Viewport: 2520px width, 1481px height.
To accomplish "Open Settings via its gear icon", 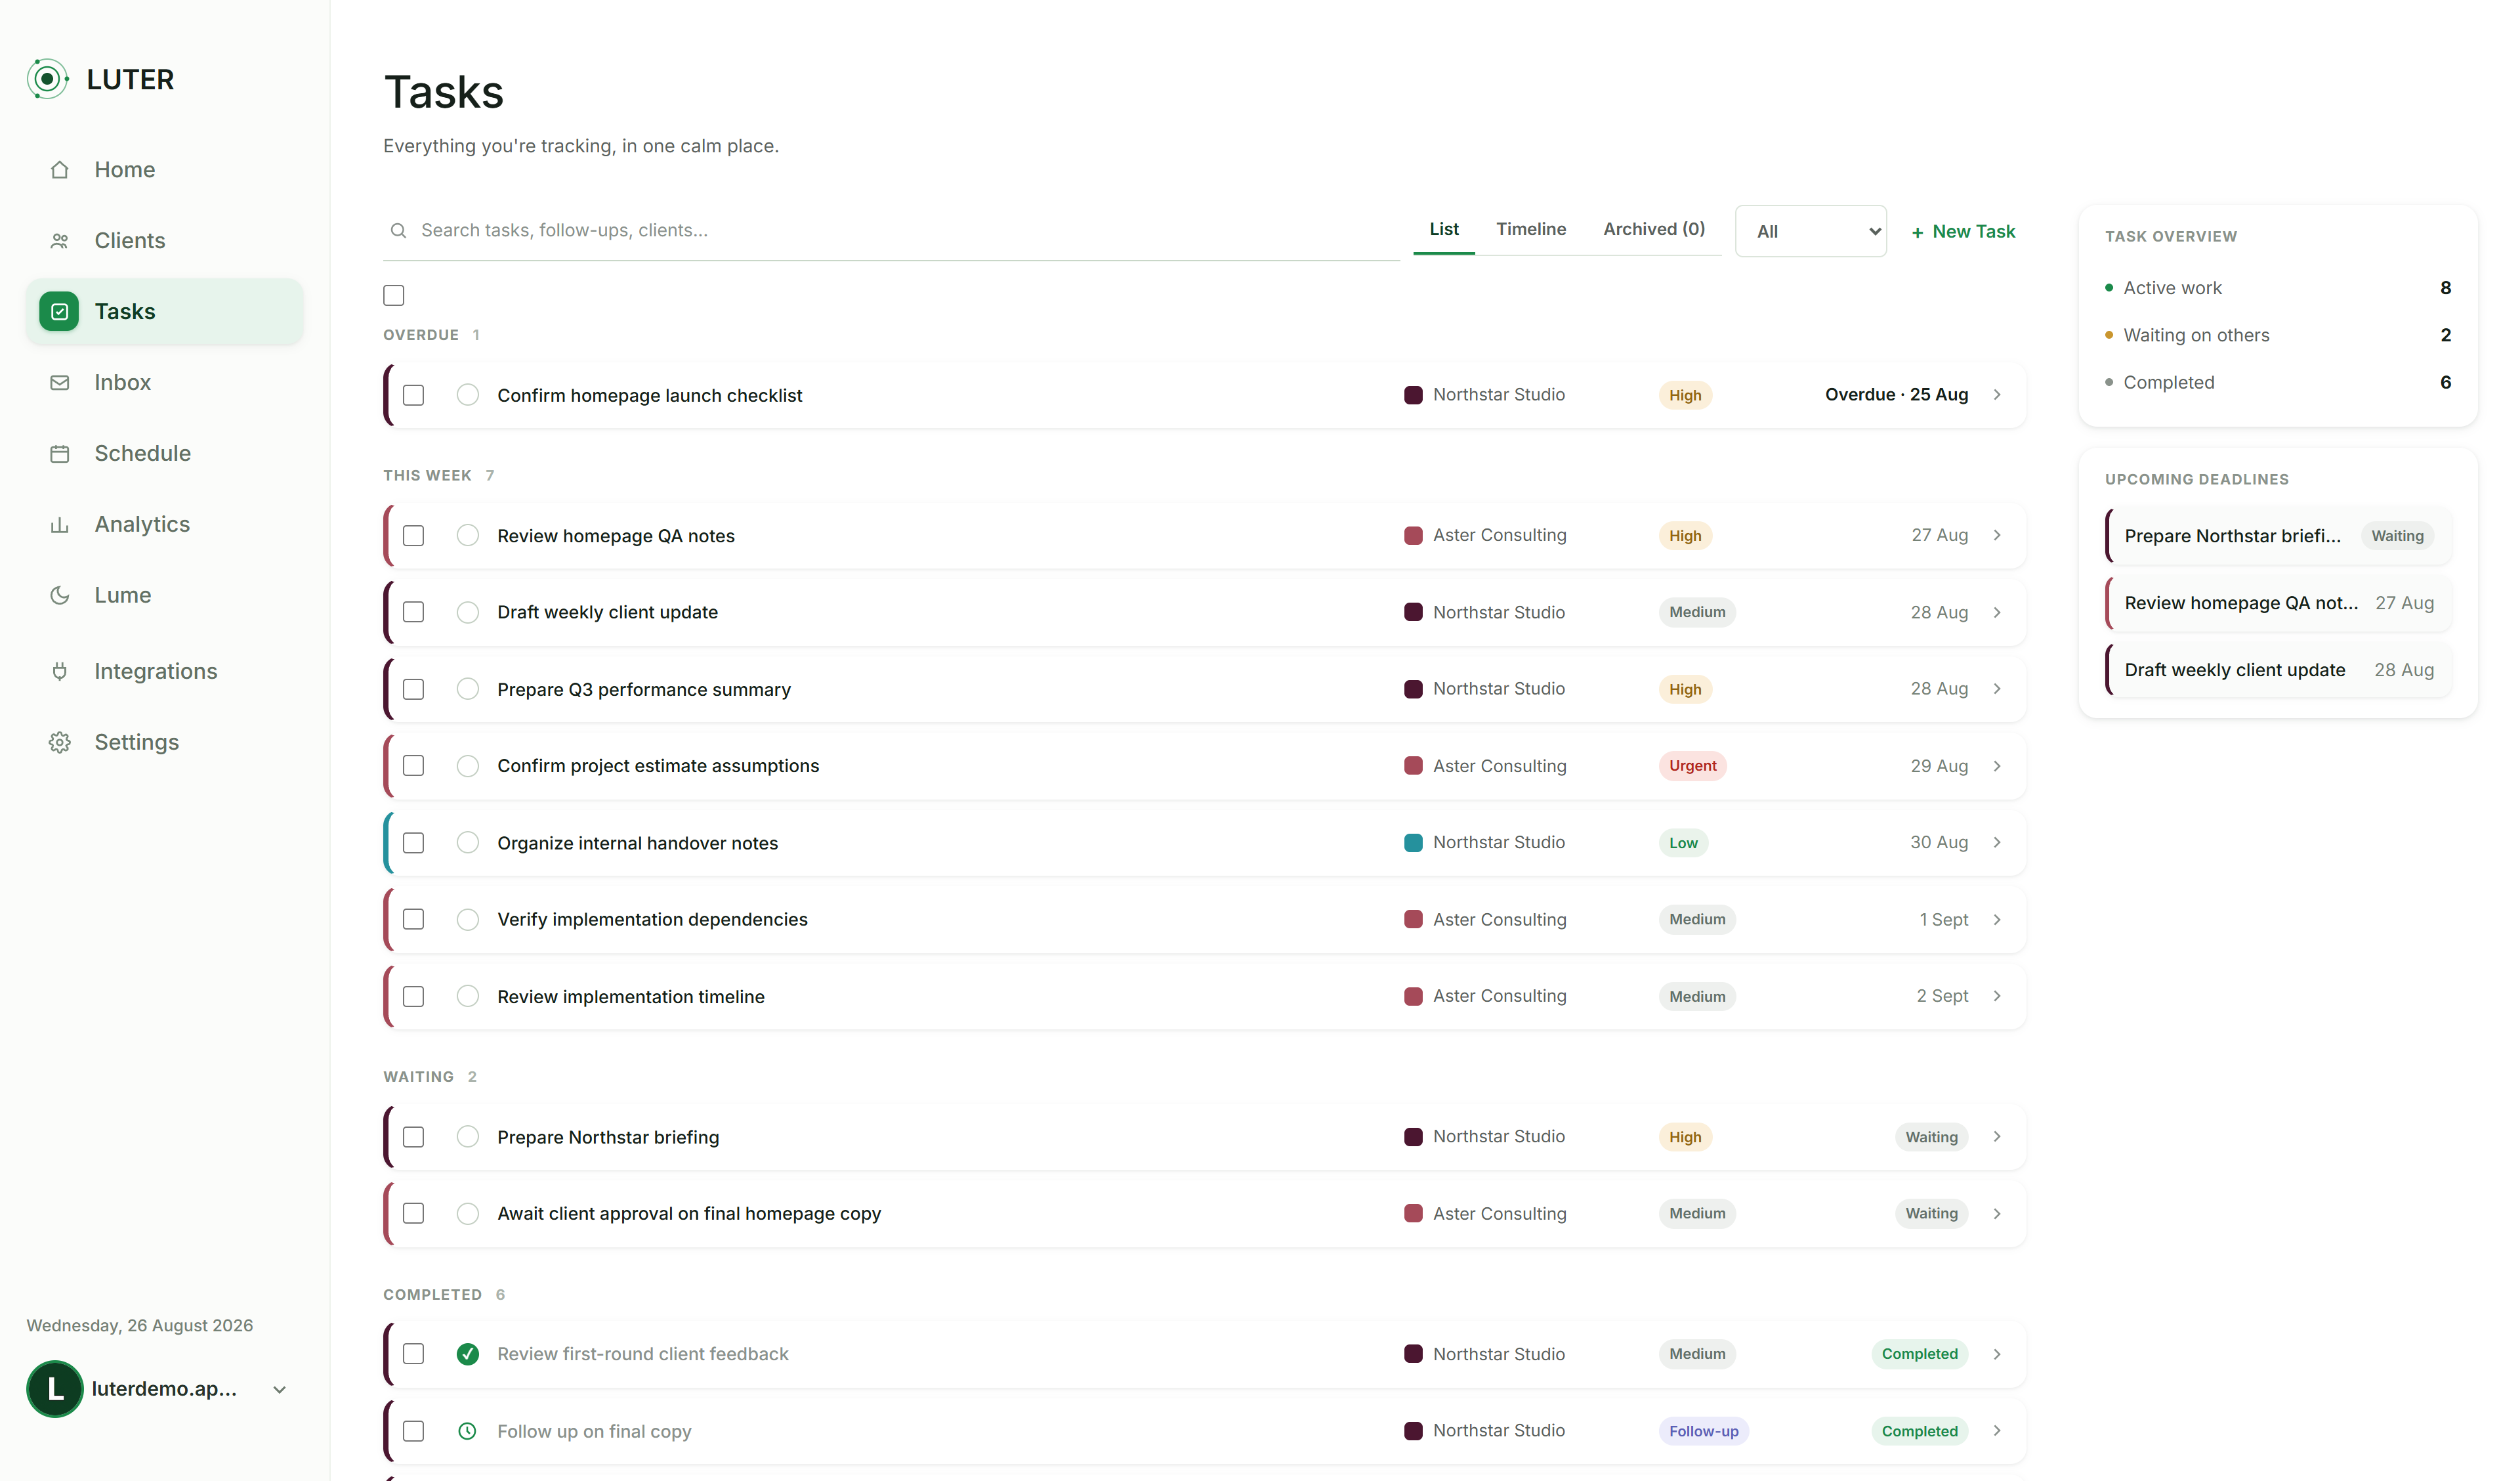I will tap(60, 742).
